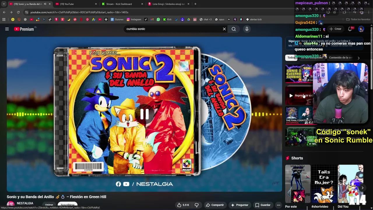Close the 'Stream - Kick Dashboard' tab
The height and width of the screenshot is (210, 373).
point(142,4)
